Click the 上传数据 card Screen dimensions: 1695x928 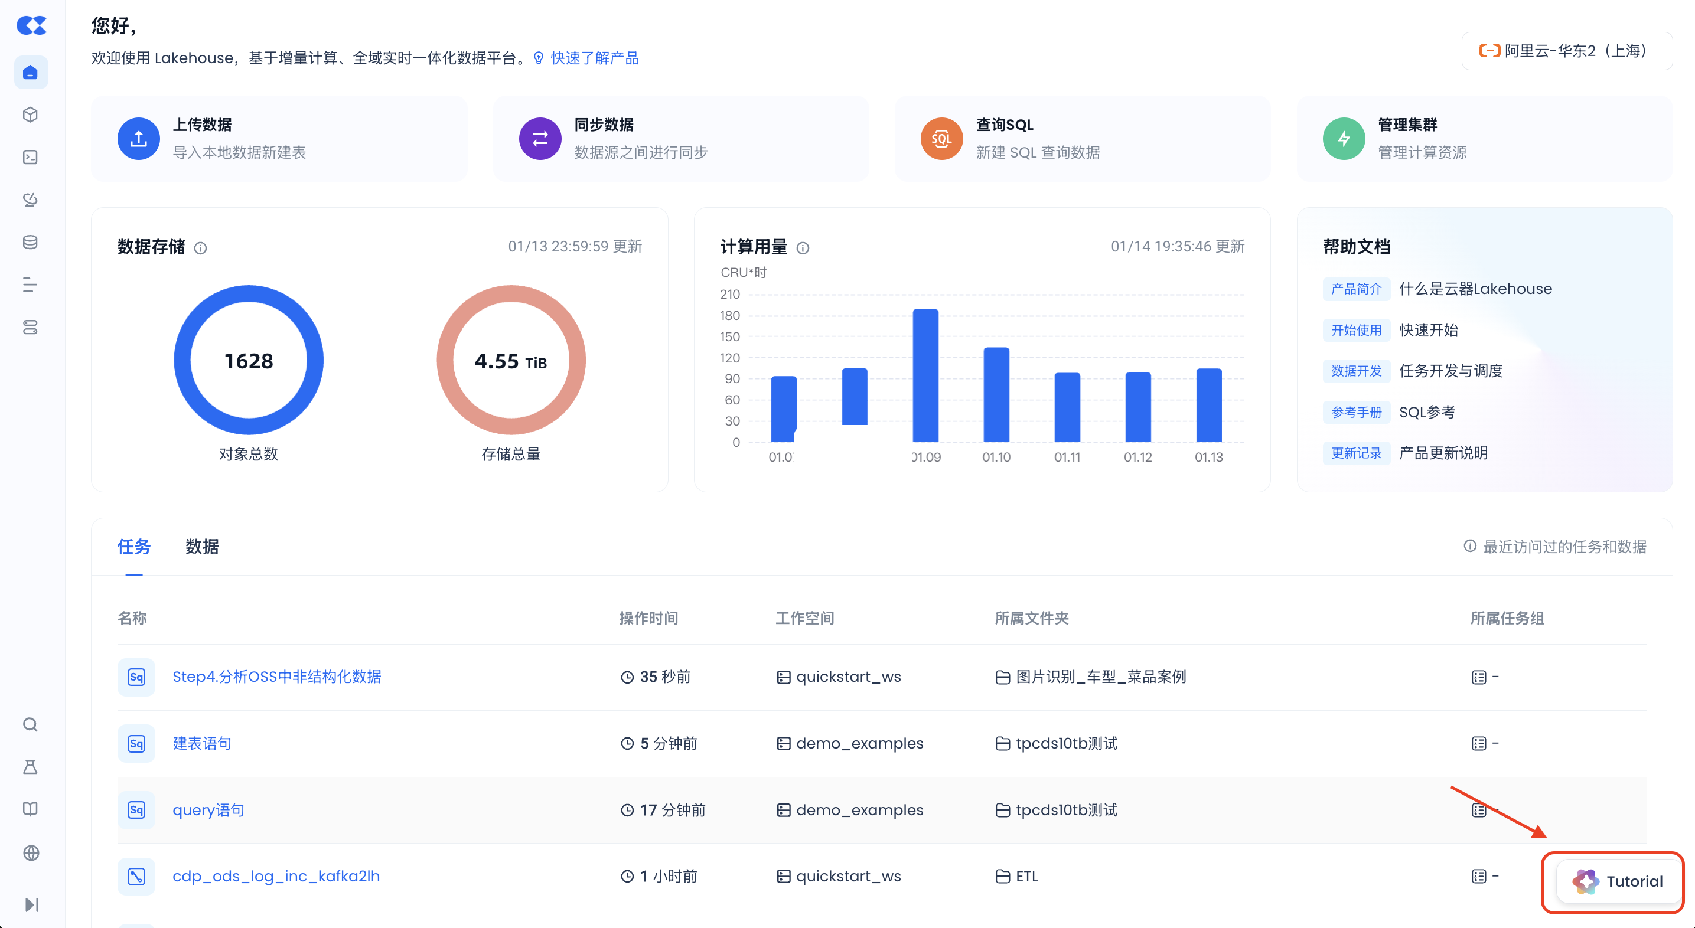click(279, 138)
